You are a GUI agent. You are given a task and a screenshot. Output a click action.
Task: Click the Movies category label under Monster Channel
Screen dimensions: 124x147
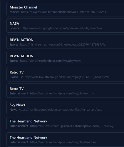[x=14, y=12]
